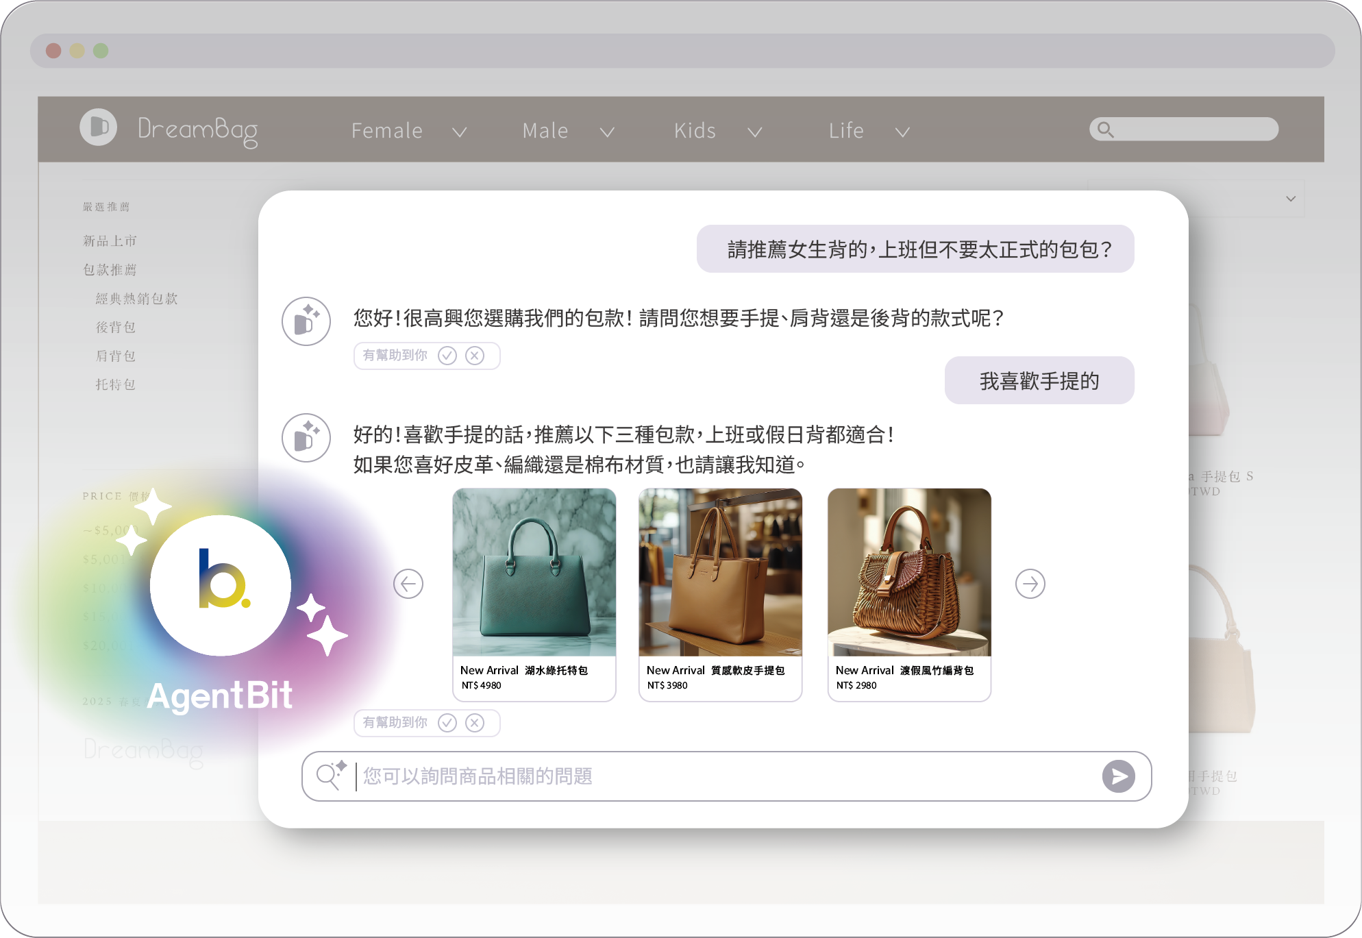Click the send arrow button in chat
The image size is (1362, 938).
pos(1118,776)
